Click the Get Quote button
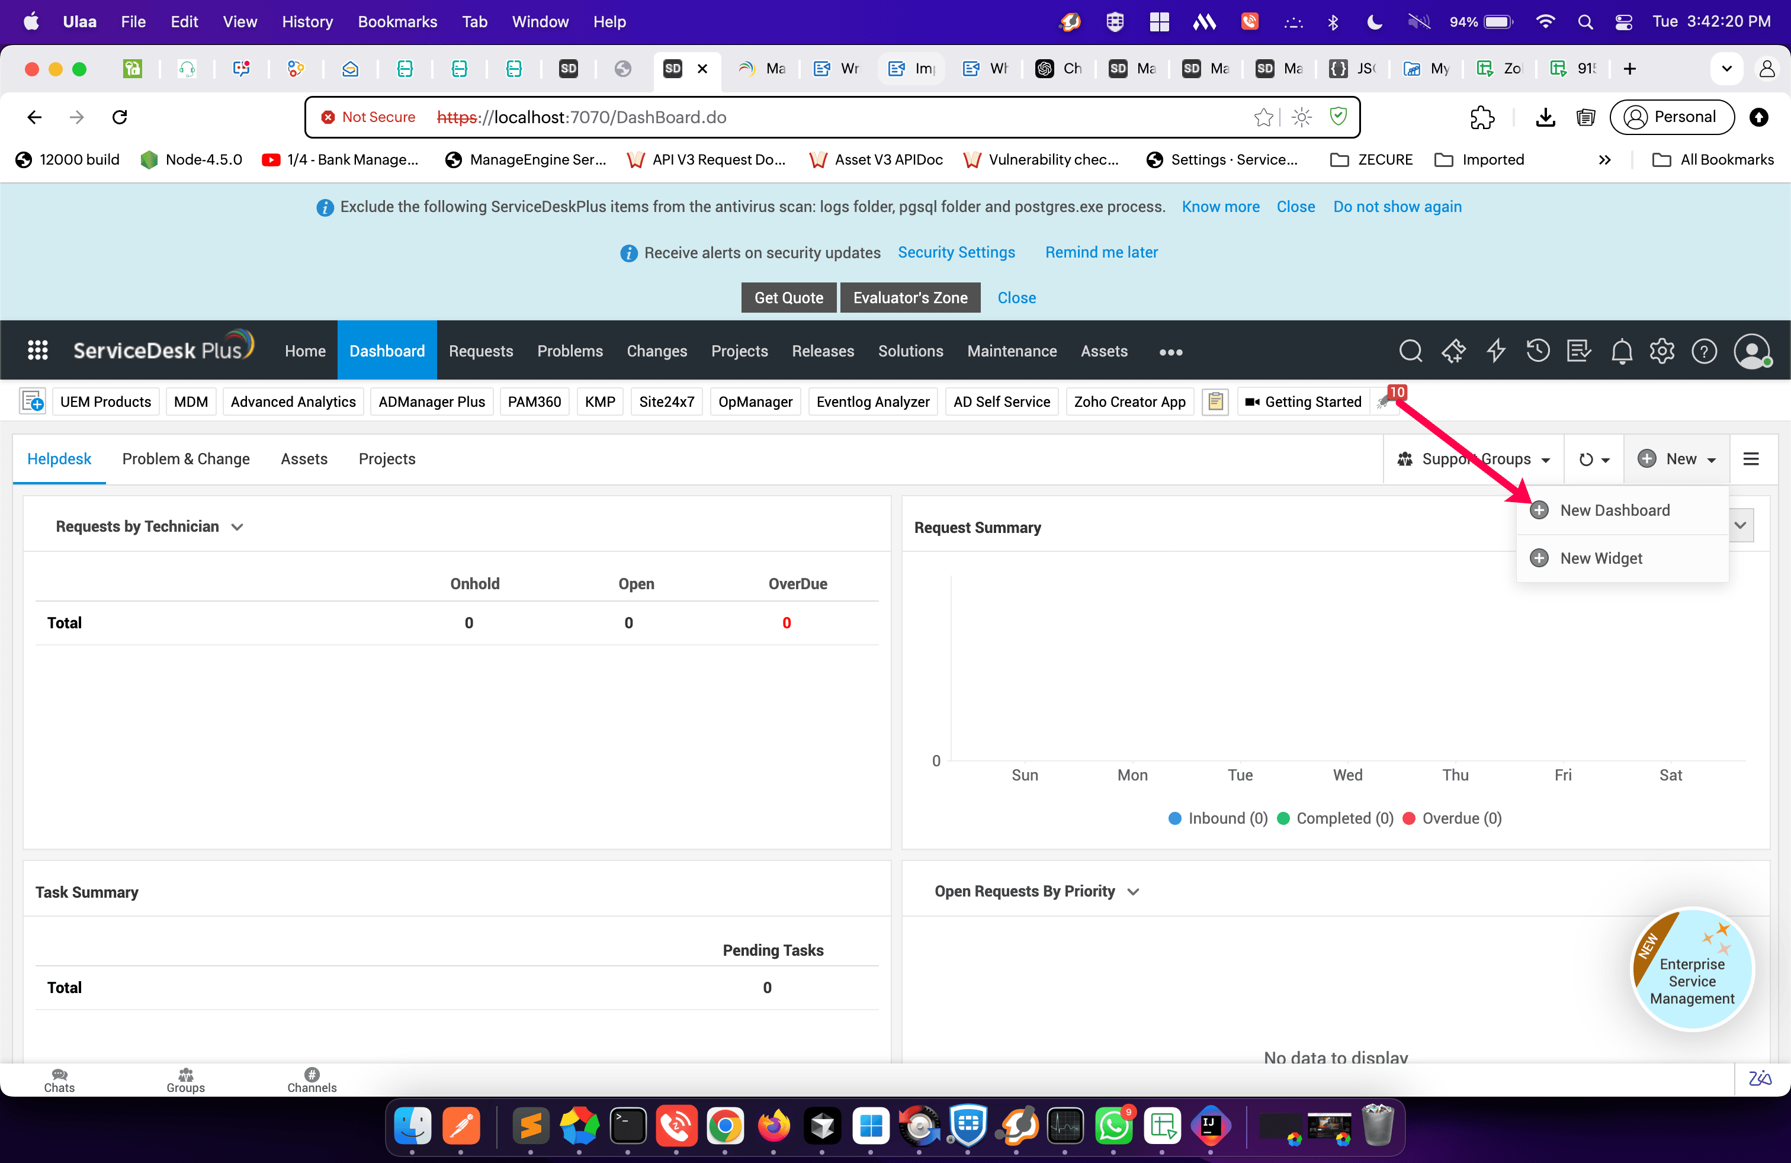The width and height of the screenshot is (1791, 1163). [788, 298]
